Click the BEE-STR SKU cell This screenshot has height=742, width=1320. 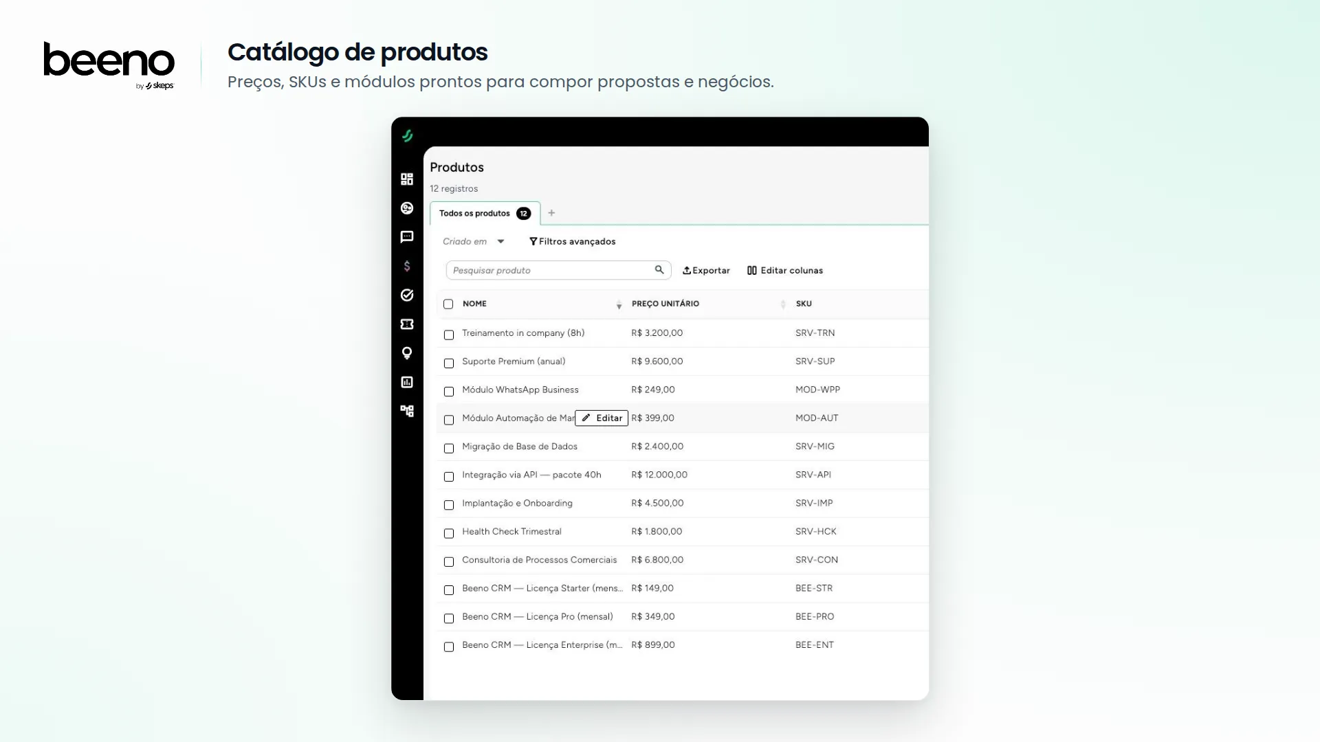coord(814,588)
